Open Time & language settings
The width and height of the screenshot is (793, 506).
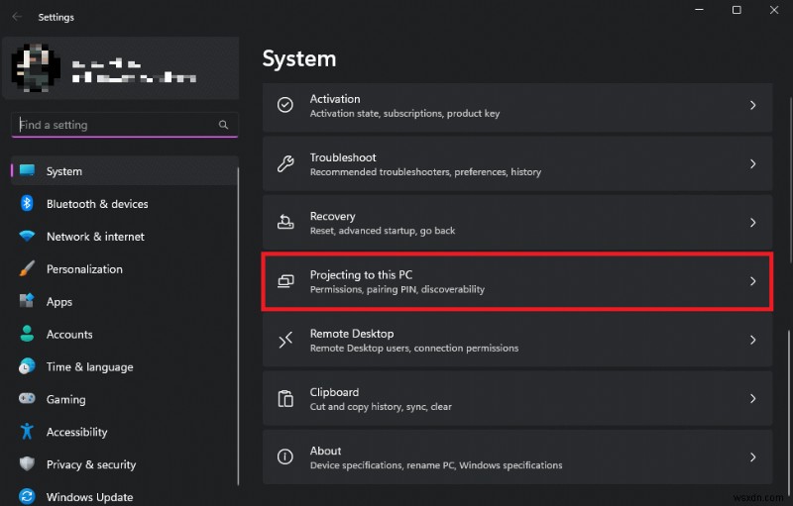click(124, 366)
